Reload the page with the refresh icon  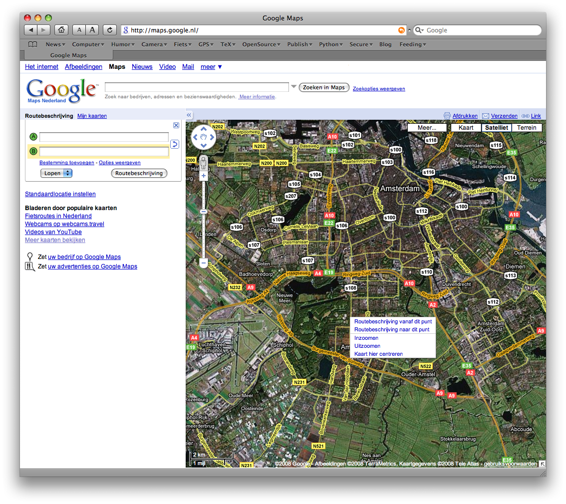coord(110,30)
